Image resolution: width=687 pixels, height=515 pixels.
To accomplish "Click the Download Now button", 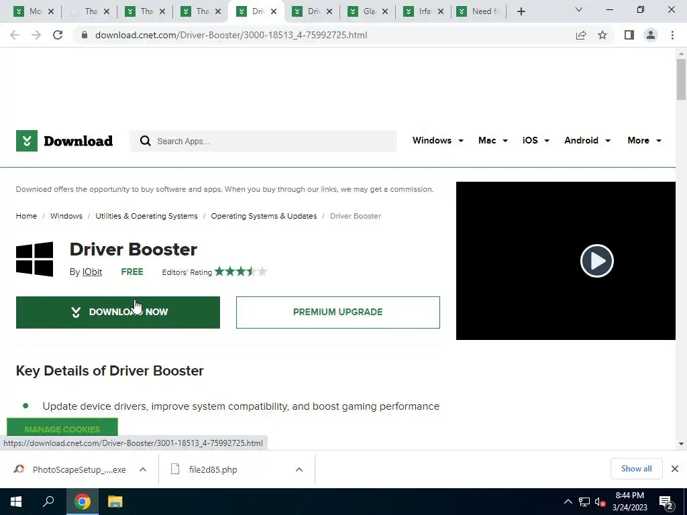I will 118,312.
